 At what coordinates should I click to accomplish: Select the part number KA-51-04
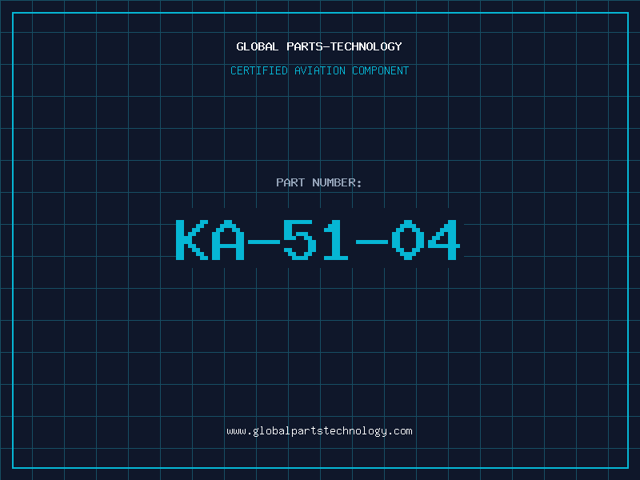pos(318,239)
